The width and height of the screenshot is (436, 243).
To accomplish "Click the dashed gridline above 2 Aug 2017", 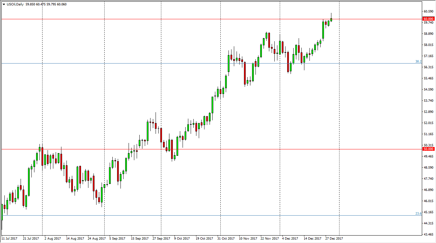I will 42,118.
